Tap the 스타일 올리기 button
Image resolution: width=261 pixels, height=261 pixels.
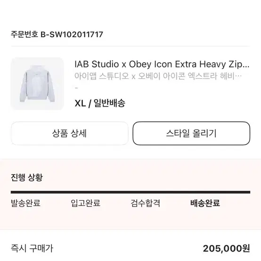point(191,133)
